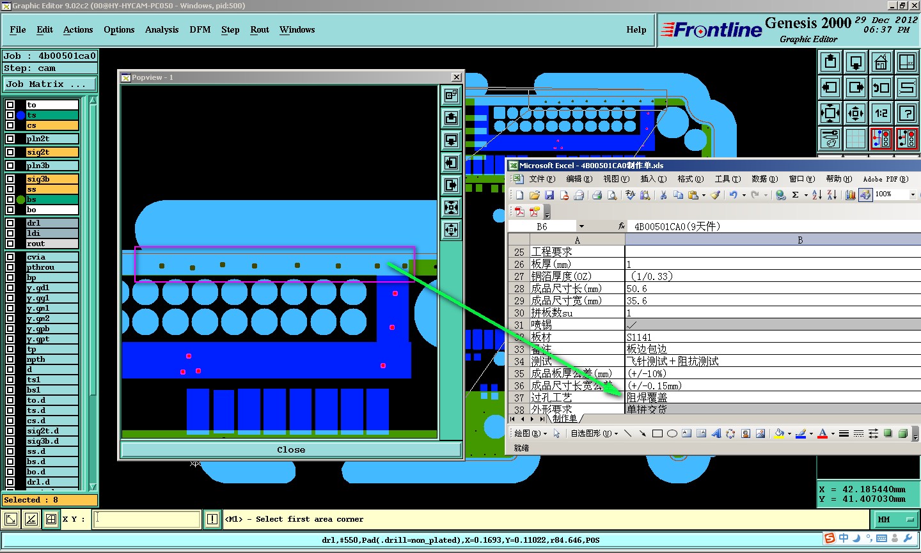921x553 pixels.
Task: Click the S-shaped snake path icon
Action: [x=907, y=88]
